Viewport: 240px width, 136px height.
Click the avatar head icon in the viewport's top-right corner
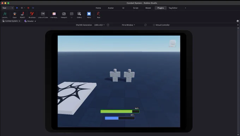pyautogui.click(x=173, y=43)
